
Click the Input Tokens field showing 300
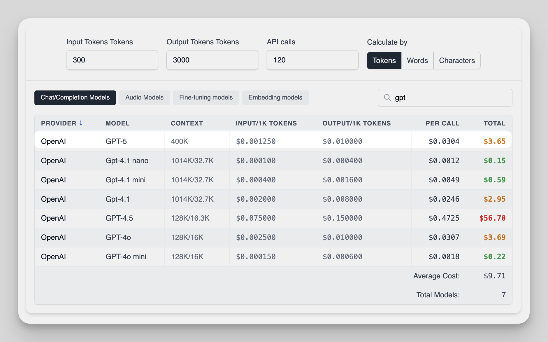pyautogui.click(x=112, y=60)
